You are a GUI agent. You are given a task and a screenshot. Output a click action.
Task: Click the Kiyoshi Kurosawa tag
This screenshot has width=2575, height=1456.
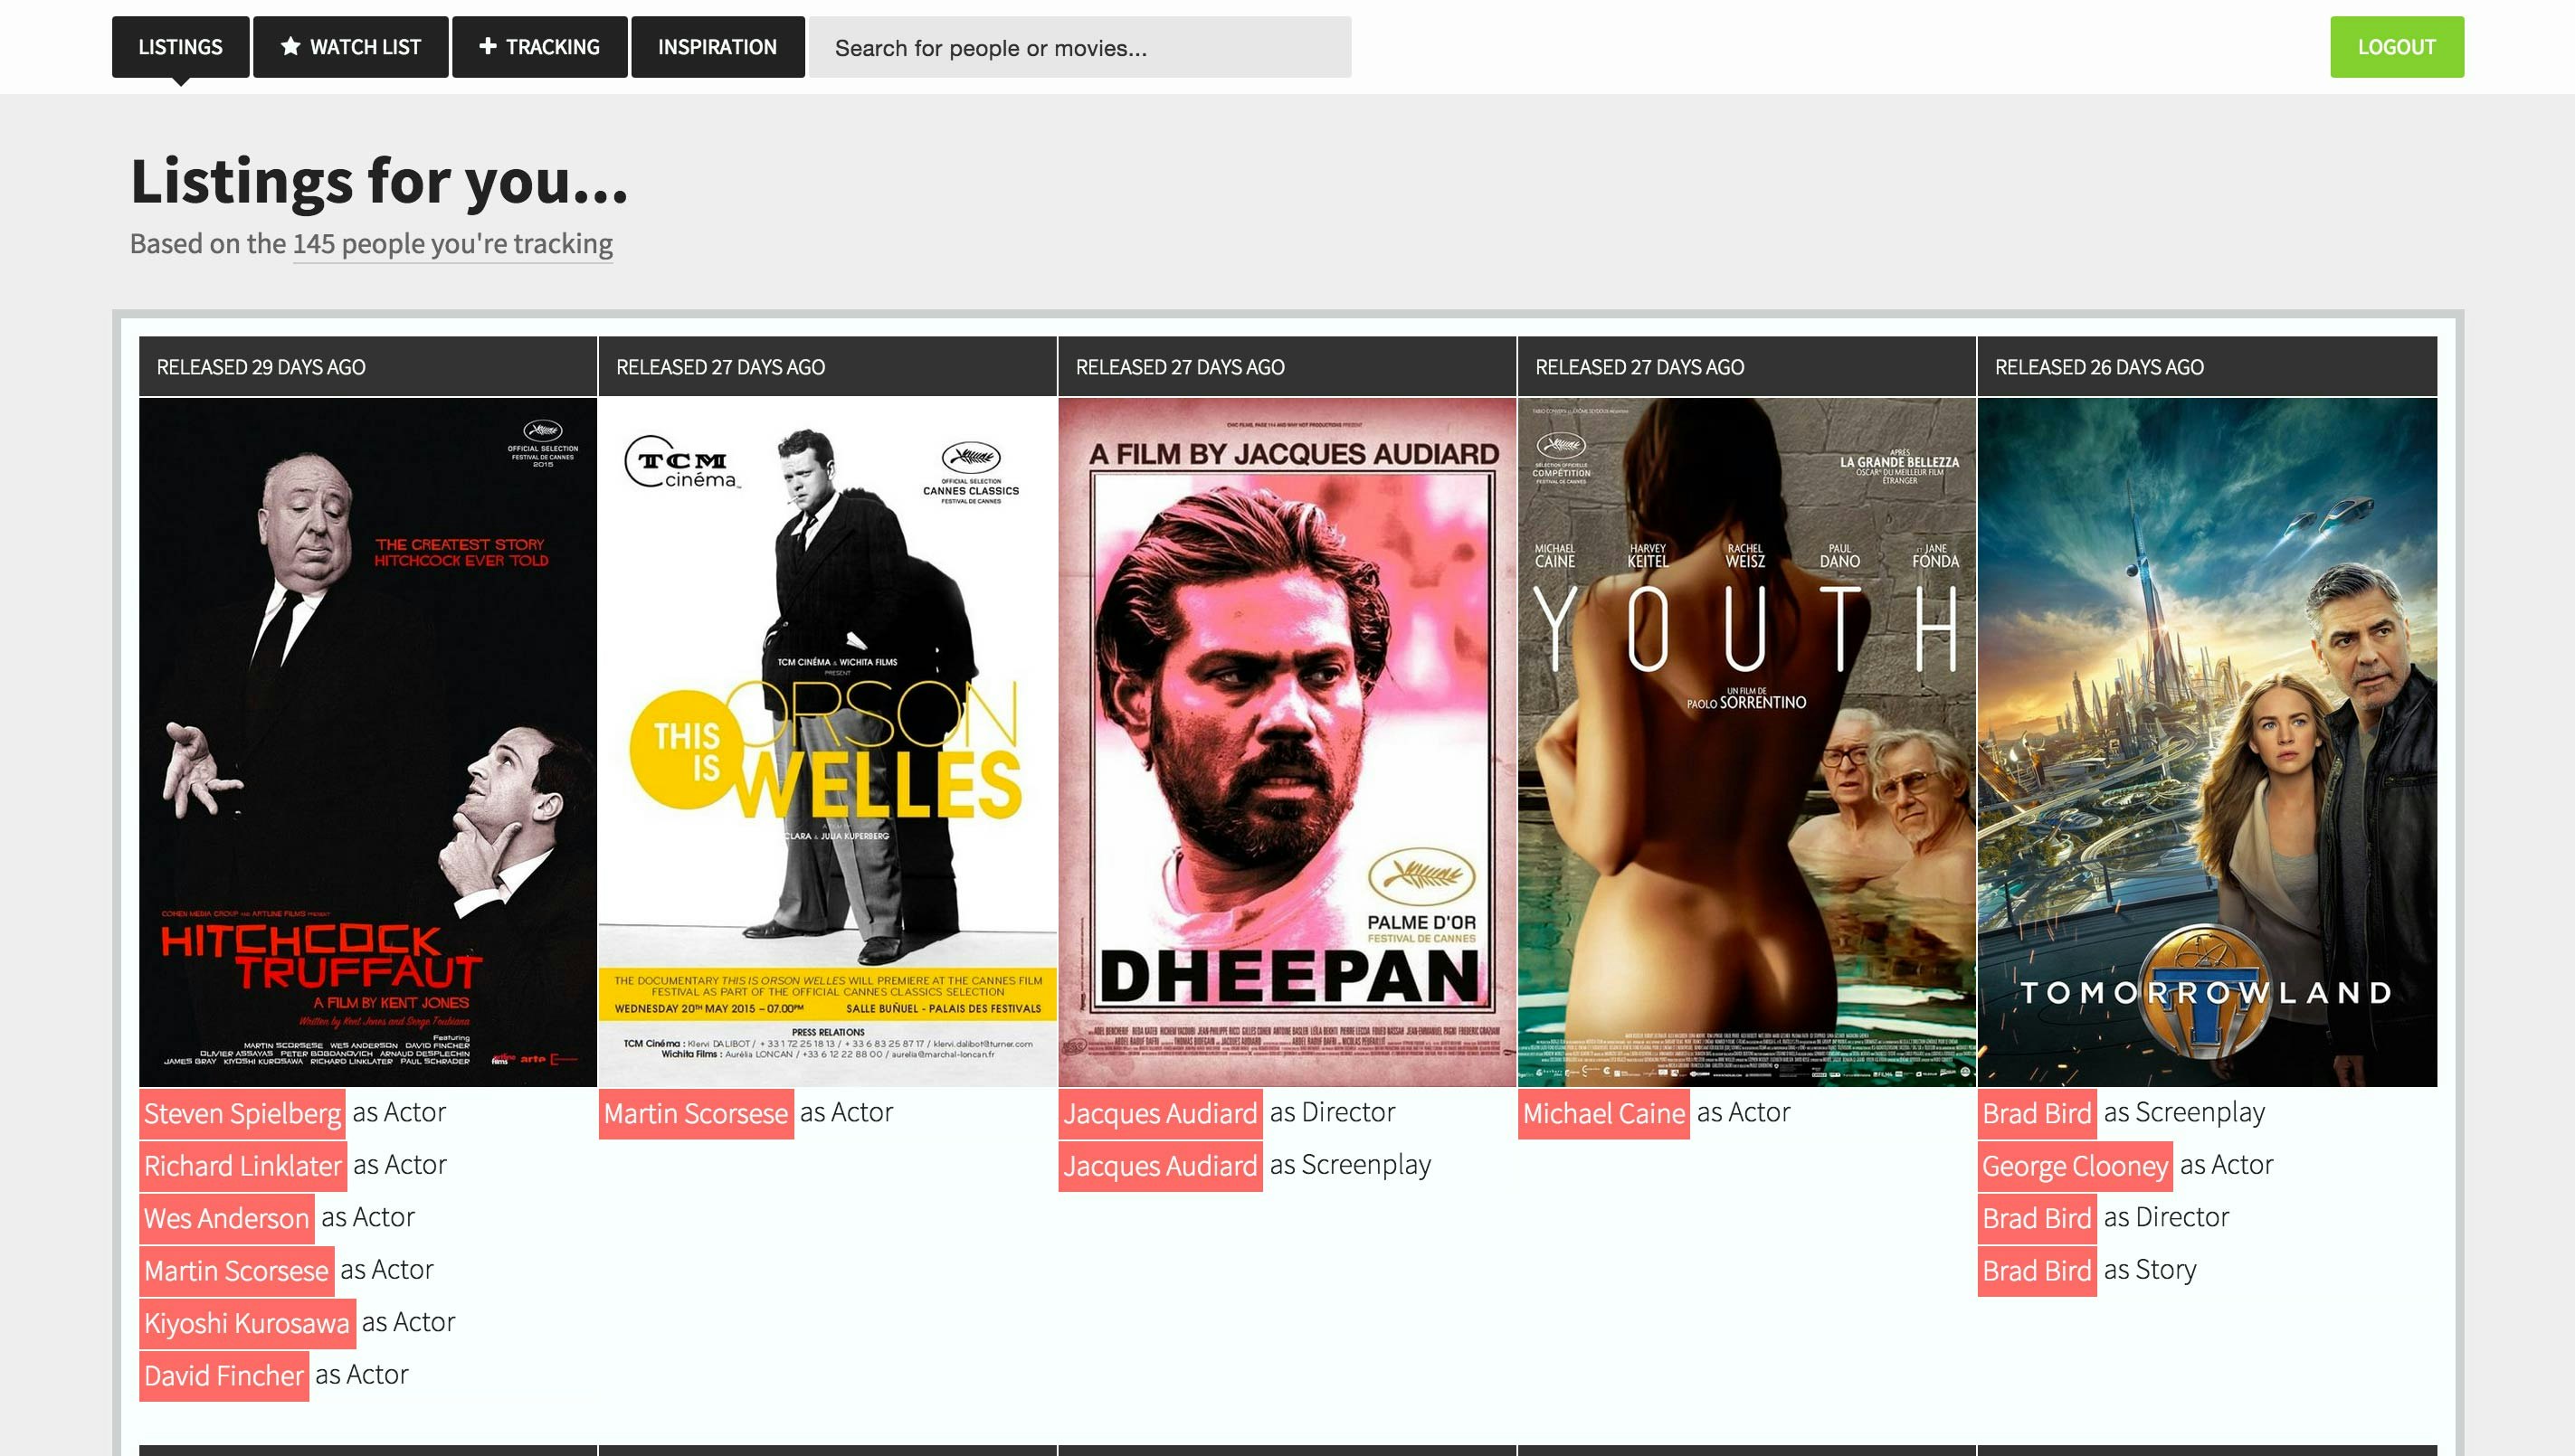tap(246, 1323)
